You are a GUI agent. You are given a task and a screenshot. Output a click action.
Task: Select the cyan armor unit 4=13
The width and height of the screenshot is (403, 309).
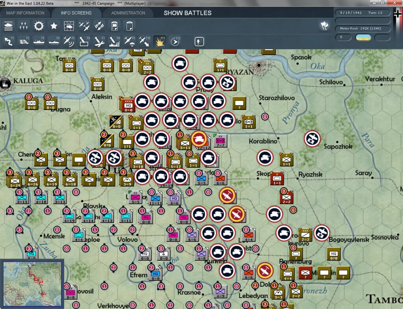(x=107, y=216)
